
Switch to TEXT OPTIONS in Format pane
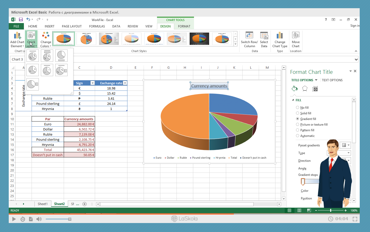coord(332,80)
